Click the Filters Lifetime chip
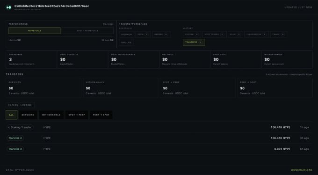The width and height of the screenshot is (318, 175). 20,105
